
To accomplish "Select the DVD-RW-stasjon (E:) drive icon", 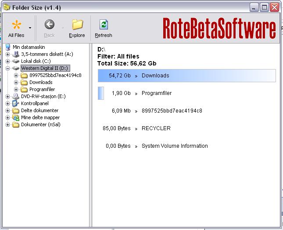I will pos(16,96).
